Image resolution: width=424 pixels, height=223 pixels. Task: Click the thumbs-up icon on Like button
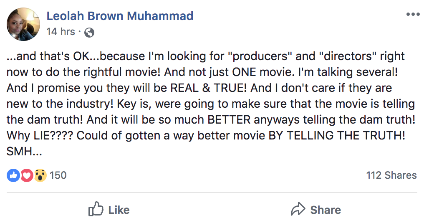click(96, 210)
